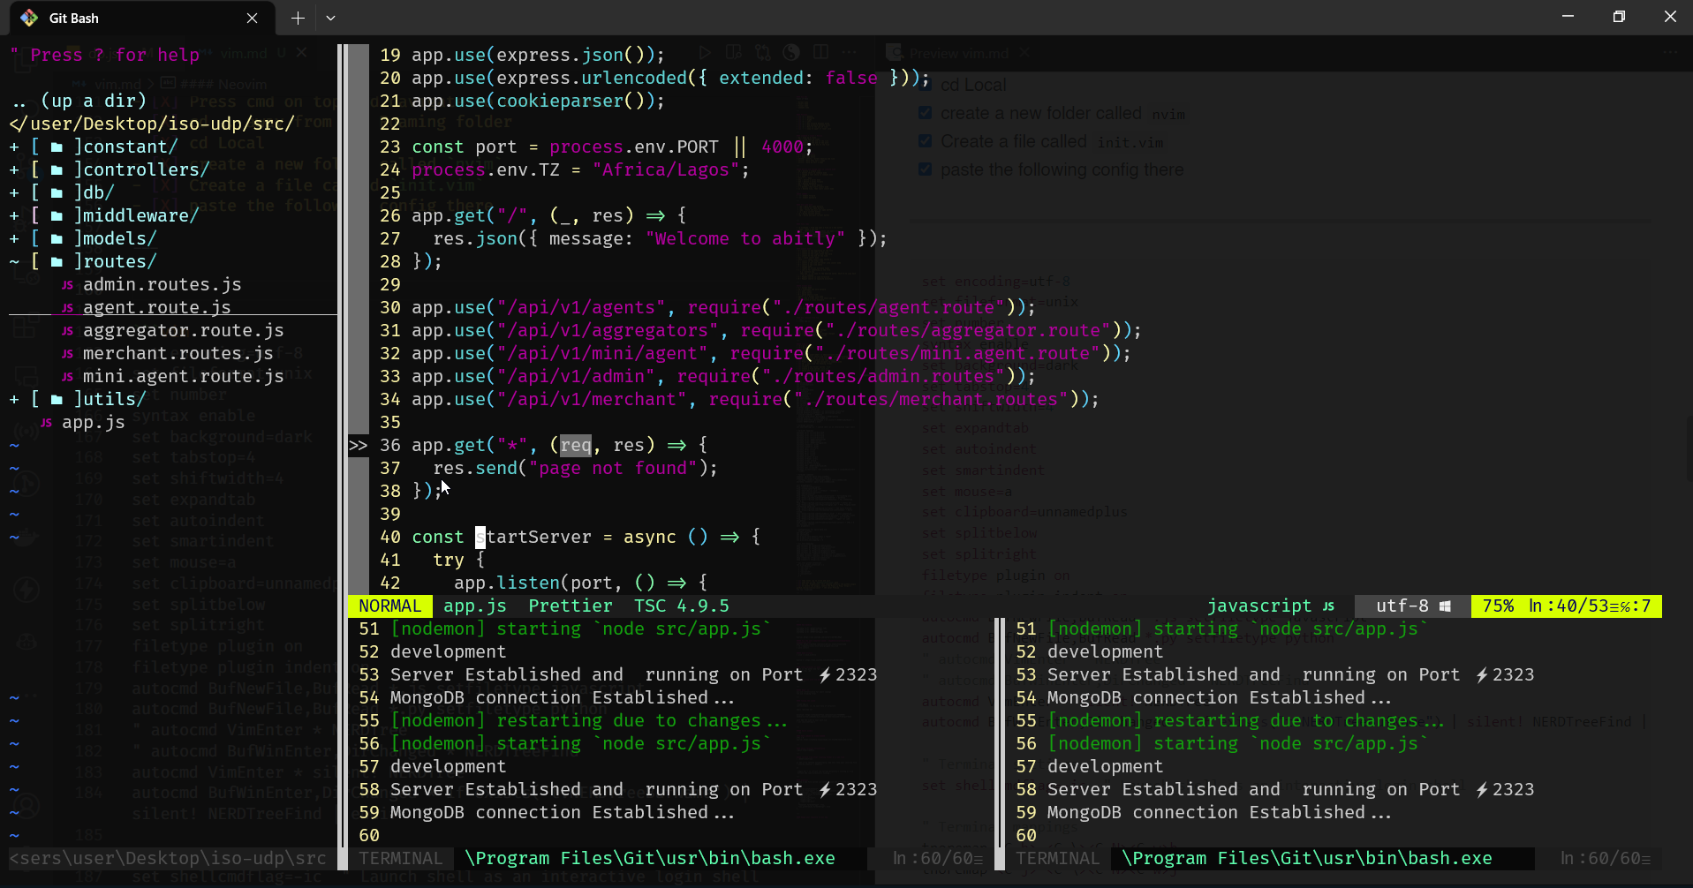
Task: Click the middleware folder icon
Action: (57, 216)
